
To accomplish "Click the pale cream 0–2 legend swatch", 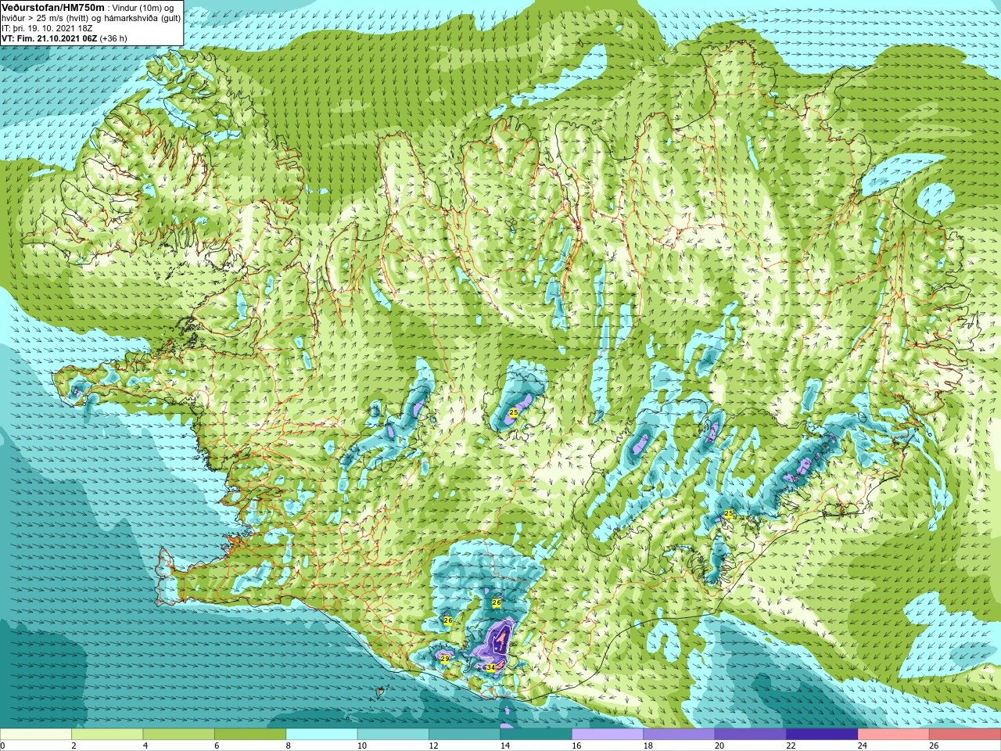I will (36, 735).
